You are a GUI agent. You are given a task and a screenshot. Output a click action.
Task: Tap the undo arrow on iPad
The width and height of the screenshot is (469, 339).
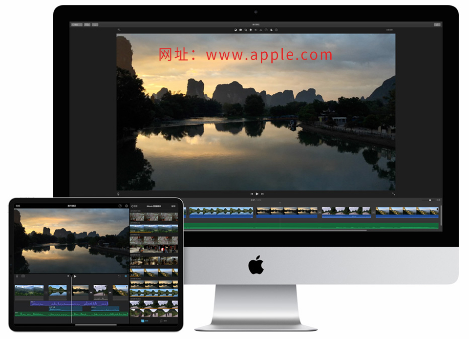[119, 276]
